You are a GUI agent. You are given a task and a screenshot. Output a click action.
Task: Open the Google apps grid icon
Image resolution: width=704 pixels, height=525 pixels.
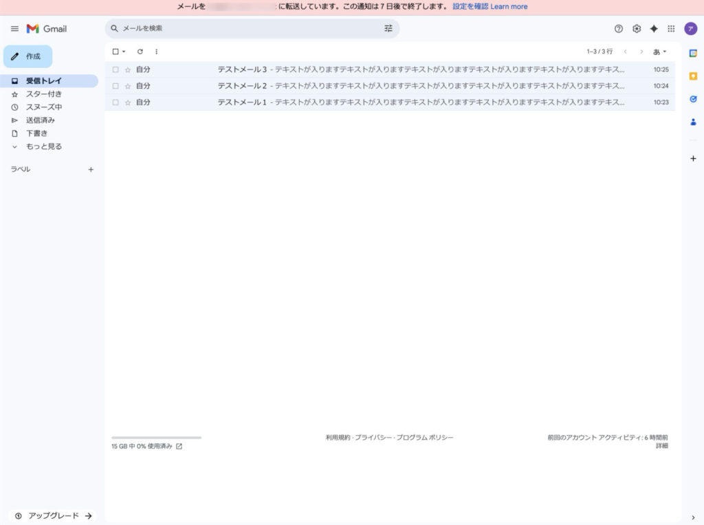pos(672,29)
